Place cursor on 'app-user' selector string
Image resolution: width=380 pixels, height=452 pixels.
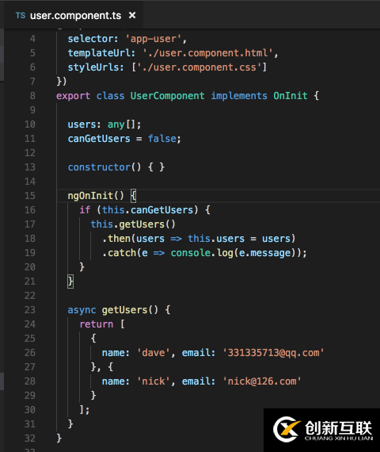pyautogui.click(x=154, y=39)
